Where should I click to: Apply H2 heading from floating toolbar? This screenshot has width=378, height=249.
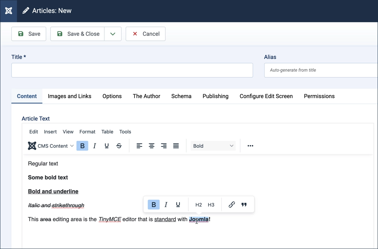tap(198, 204)
